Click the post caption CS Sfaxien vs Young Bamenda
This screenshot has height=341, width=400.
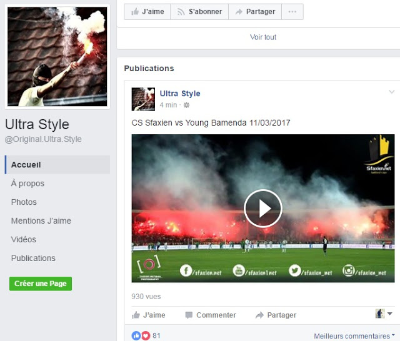click(211, 123)
